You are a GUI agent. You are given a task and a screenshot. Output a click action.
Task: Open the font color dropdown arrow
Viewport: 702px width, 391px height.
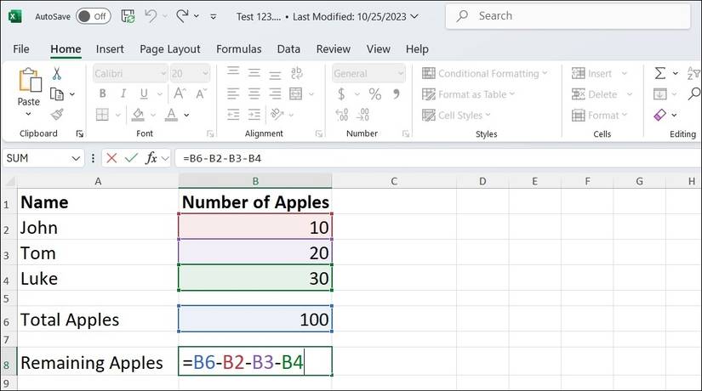pyautogui.click(x=186, y=115)
